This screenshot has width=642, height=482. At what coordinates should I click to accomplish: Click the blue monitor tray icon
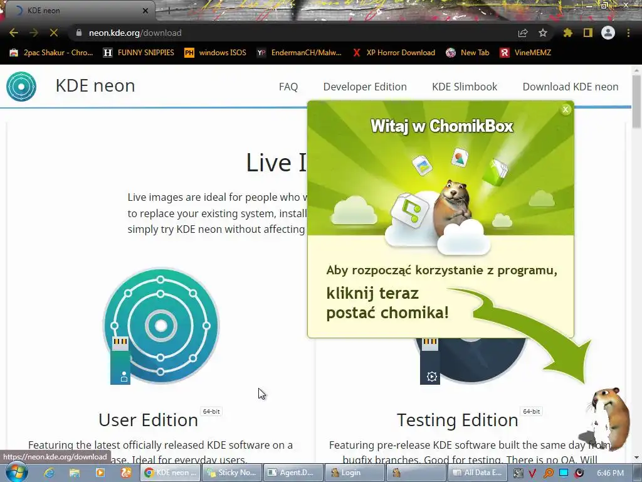click(564, 473)
